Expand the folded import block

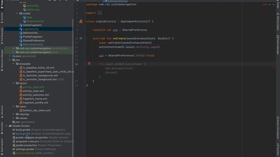(100, 13)
